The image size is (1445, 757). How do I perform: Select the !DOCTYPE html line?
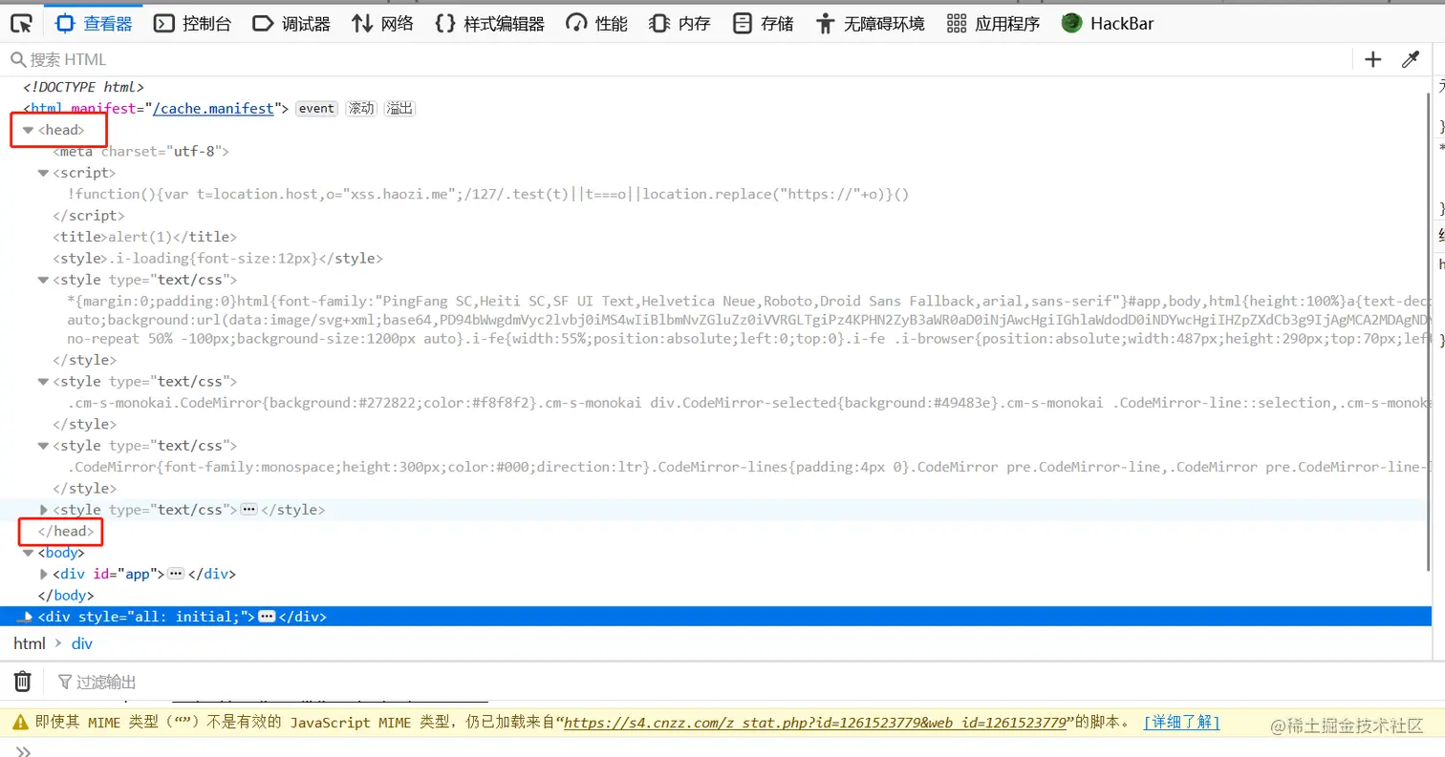coord(83,87)
